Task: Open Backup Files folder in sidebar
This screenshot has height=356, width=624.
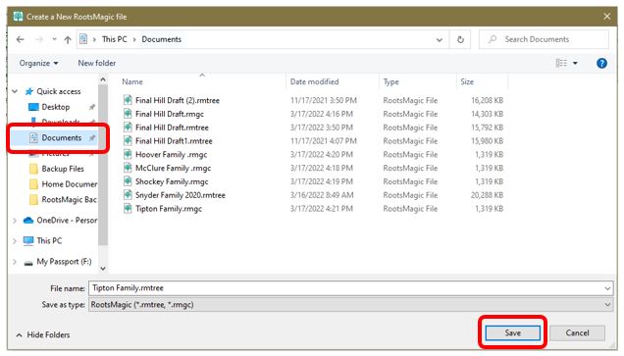Action: pos(63,169)
